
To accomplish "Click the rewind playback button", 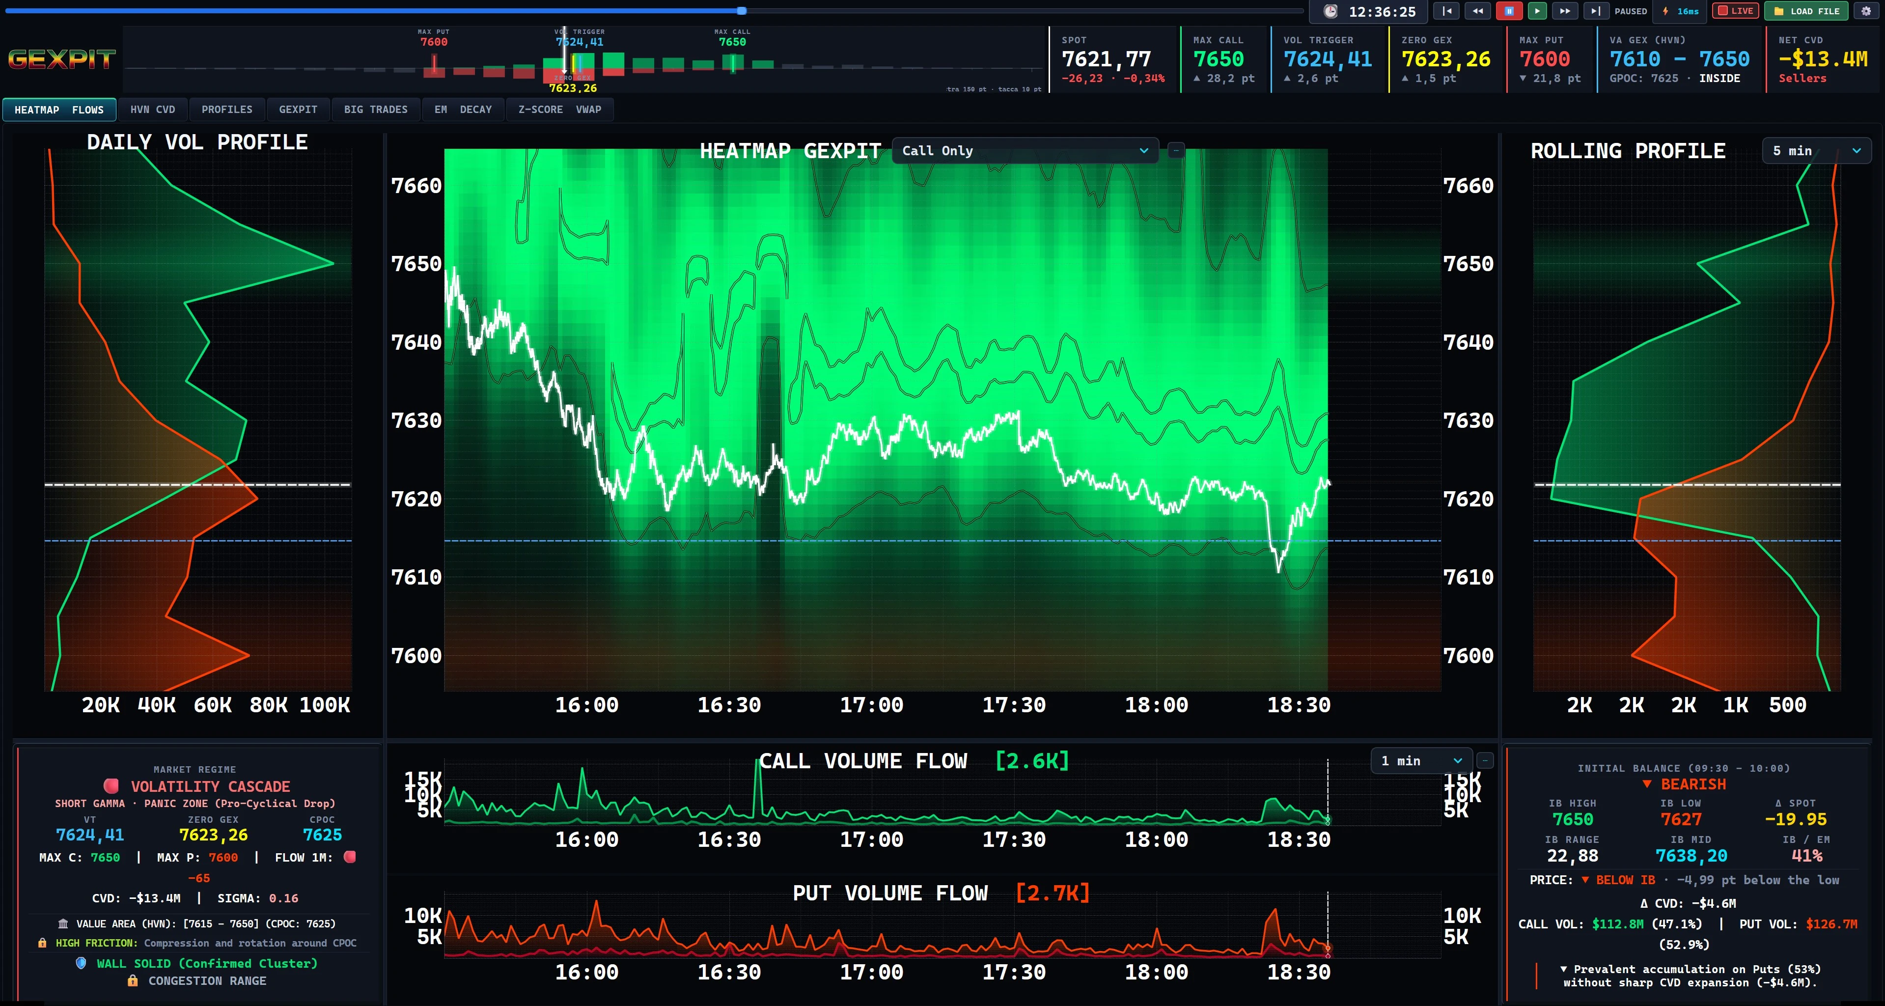I will coord(1477,11).
